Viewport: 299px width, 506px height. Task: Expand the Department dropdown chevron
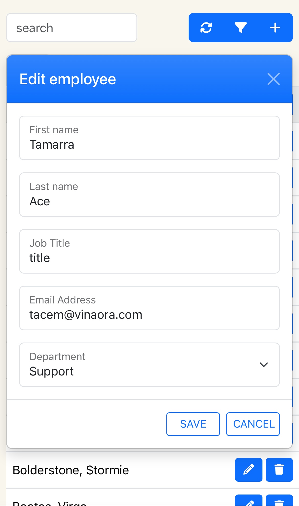[x=263, y=364]
